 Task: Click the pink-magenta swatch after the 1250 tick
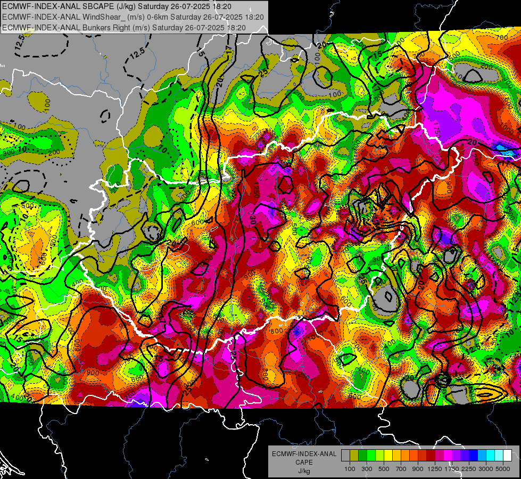pyautogui.click(x=439, y=456)
